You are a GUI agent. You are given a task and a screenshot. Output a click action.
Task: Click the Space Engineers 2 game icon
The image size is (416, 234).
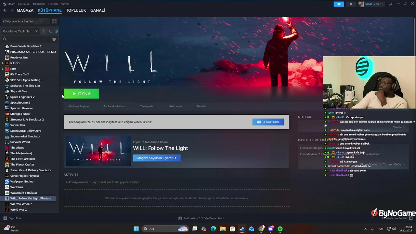[x=7, y=97]
